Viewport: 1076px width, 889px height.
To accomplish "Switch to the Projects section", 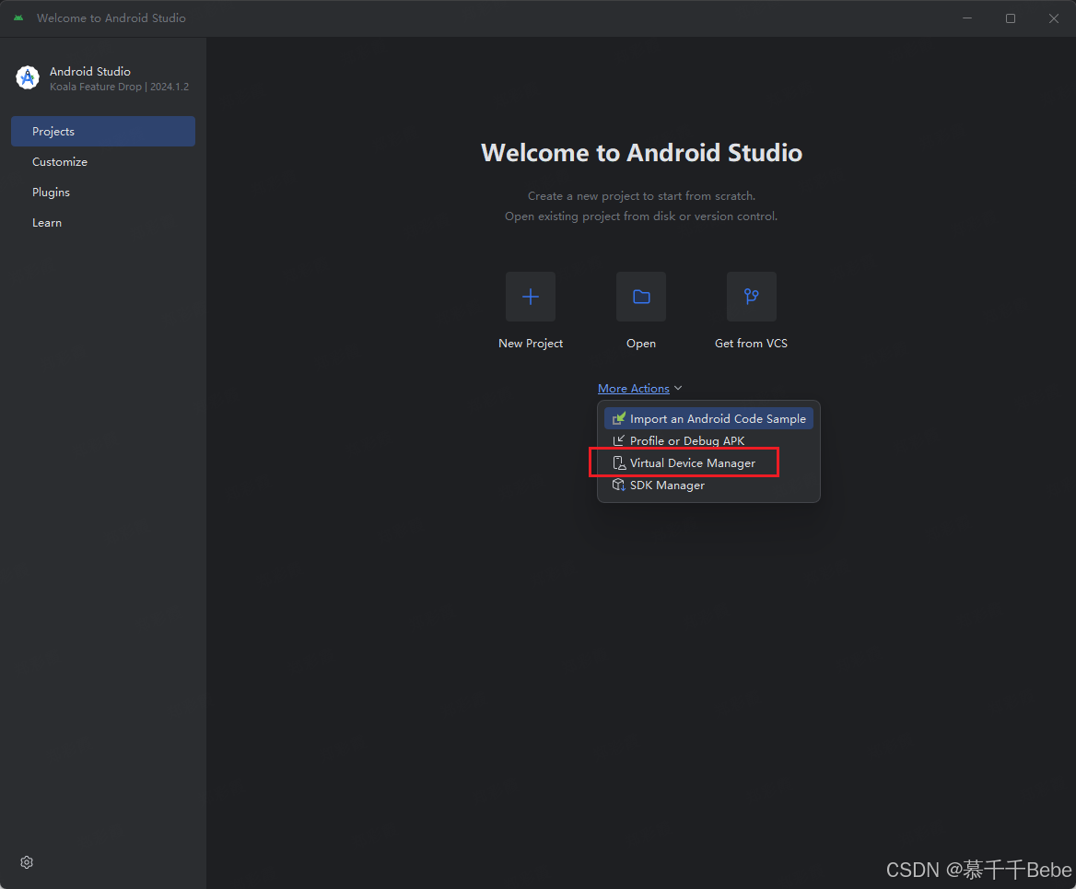I will [53, 131].
